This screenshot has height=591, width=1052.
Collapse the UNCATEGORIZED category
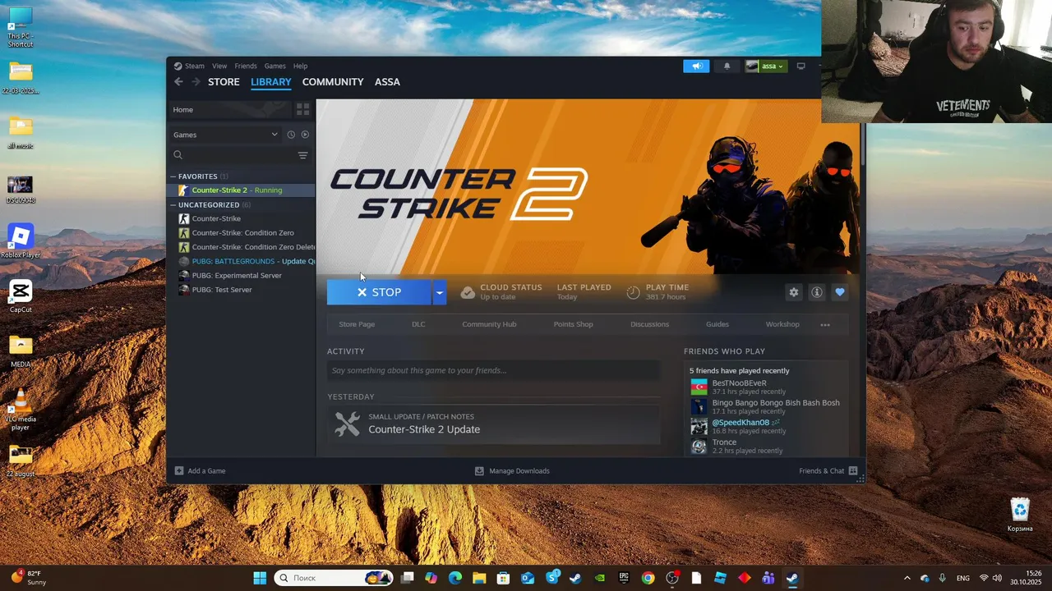pyautogui.click(x=173, y=205)
